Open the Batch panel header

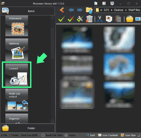coord(28,11)
